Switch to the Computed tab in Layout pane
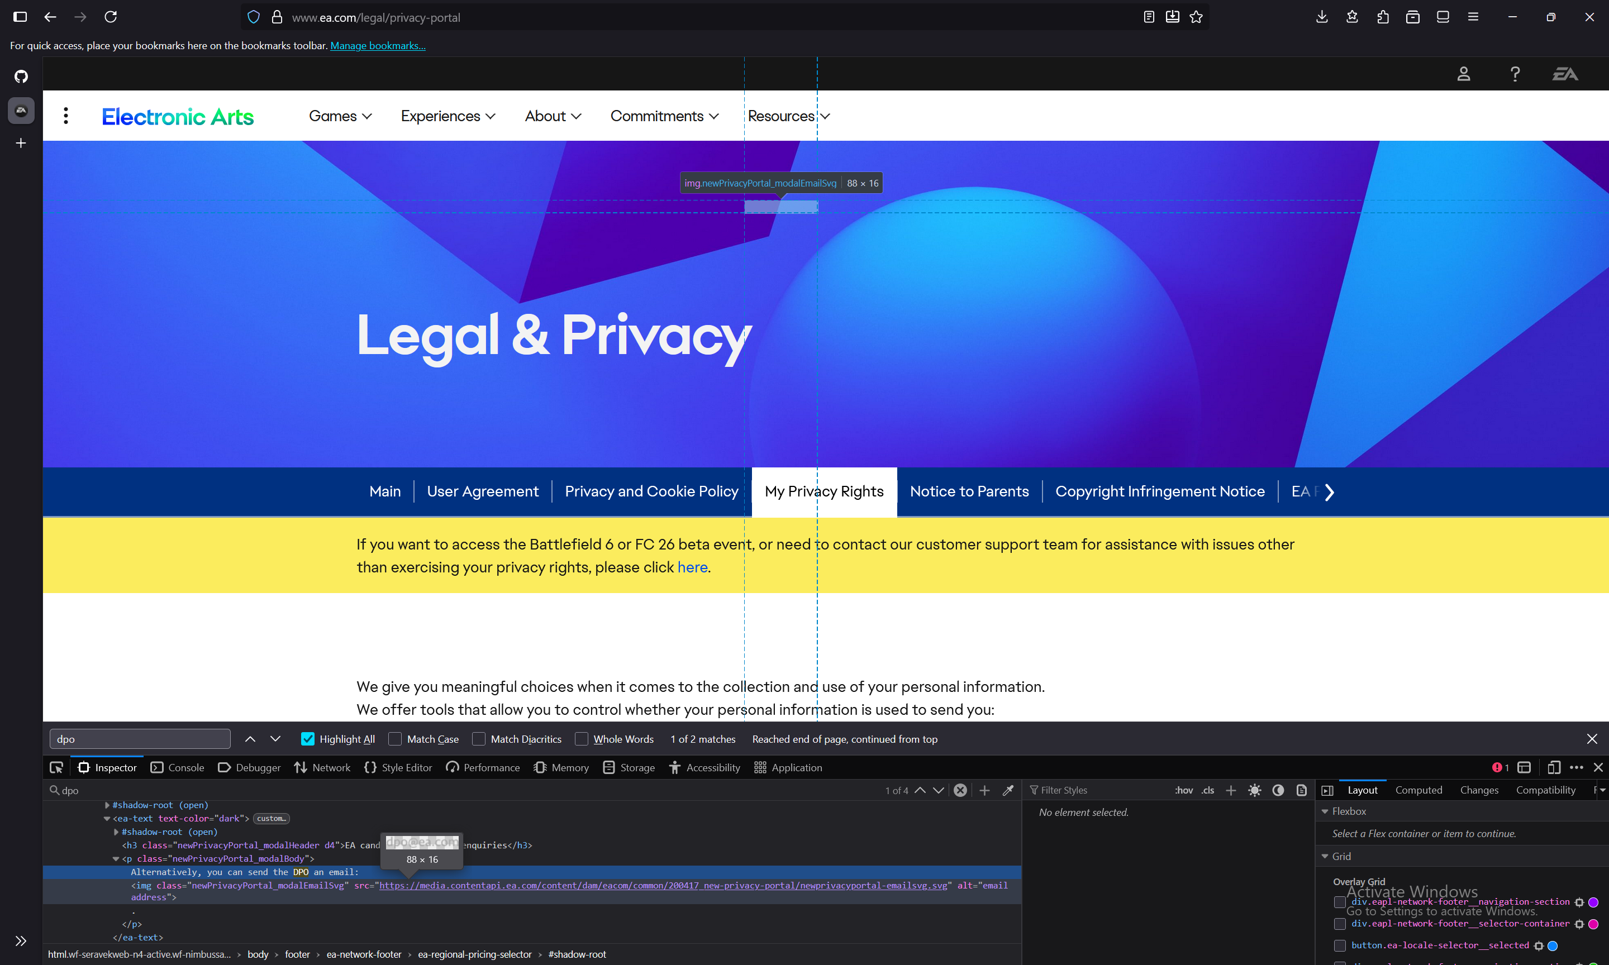Image resolution: width=1609 pixels, height=965 pixels. click(x=1419, y=790)
